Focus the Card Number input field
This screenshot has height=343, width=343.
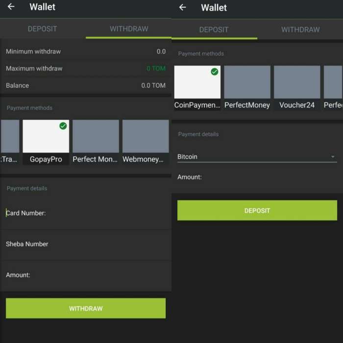click(x=86, y=213)
